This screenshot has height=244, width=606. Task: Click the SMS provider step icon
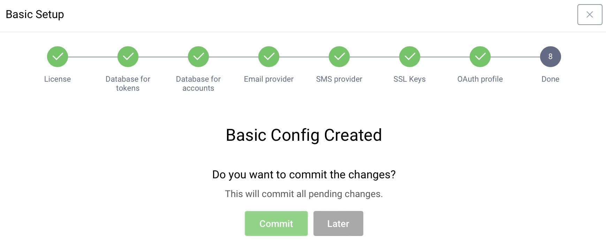(x=339, y=56)
